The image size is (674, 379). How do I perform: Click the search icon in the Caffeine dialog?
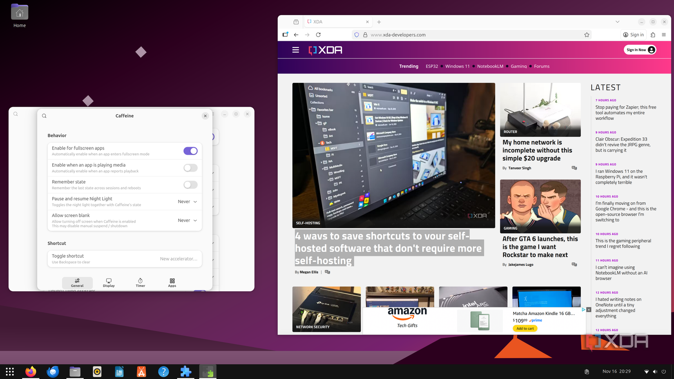44,116
